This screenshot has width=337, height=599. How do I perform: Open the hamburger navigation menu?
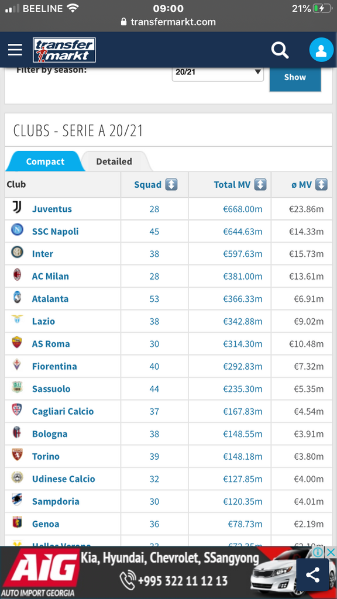coord(15,50)
